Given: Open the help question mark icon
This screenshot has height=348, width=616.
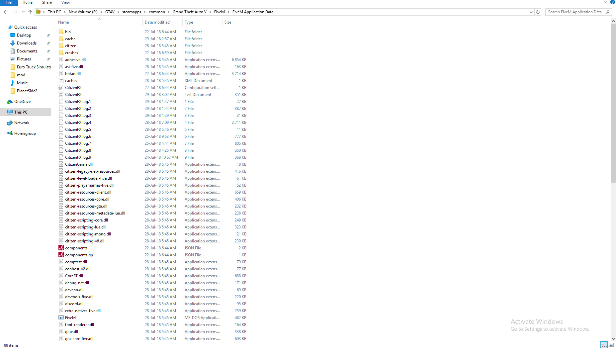Looking at the screenshot, I should pos(613,2).
